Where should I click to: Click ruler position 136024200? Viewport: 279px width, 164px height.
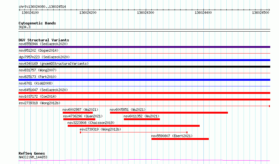tap(88, 13)
